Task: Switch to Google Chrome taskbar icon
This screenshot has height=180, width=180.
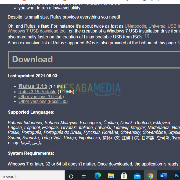Action: click(150, 176)
